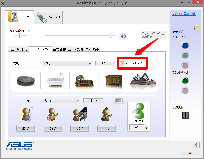Switch to 室内音響補正 tab
204x159 pixels.
tap(62, 49)
